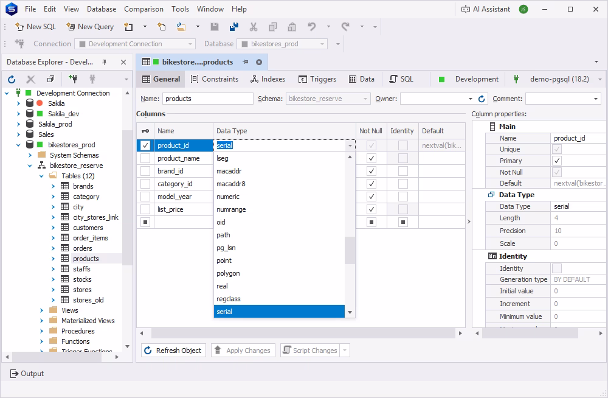Open the Comparison menu
The width and height of the screenshot is (608, 398).
143,9
